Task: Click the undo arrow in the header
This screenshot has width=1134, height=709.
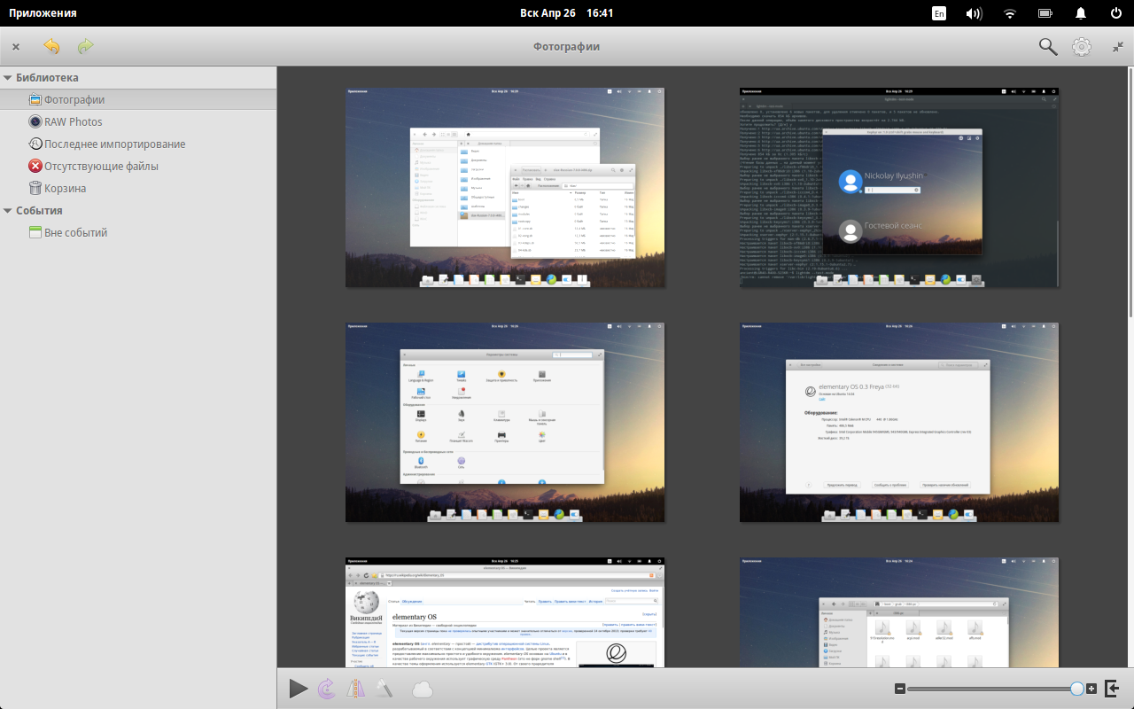Action: (51, 47)
